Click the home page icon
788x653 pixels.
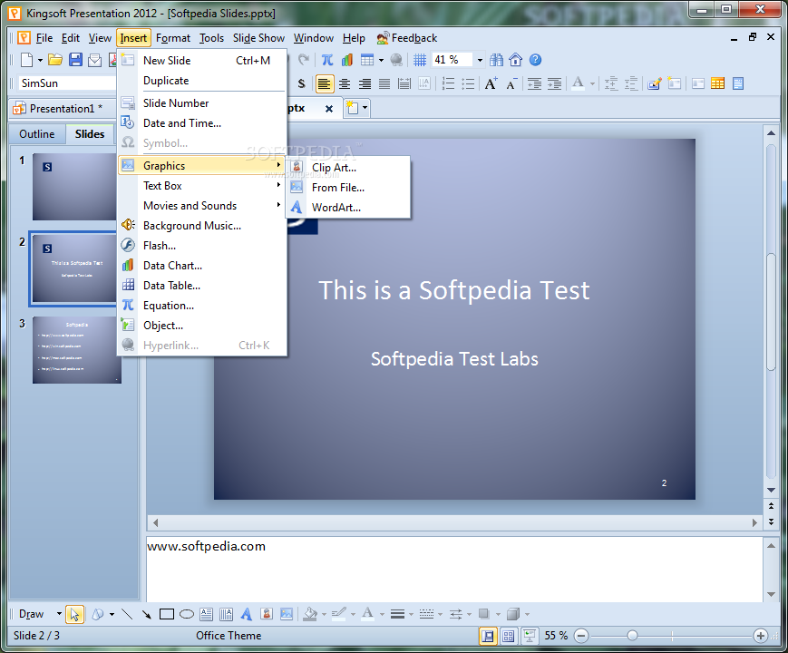pos(516,60)
